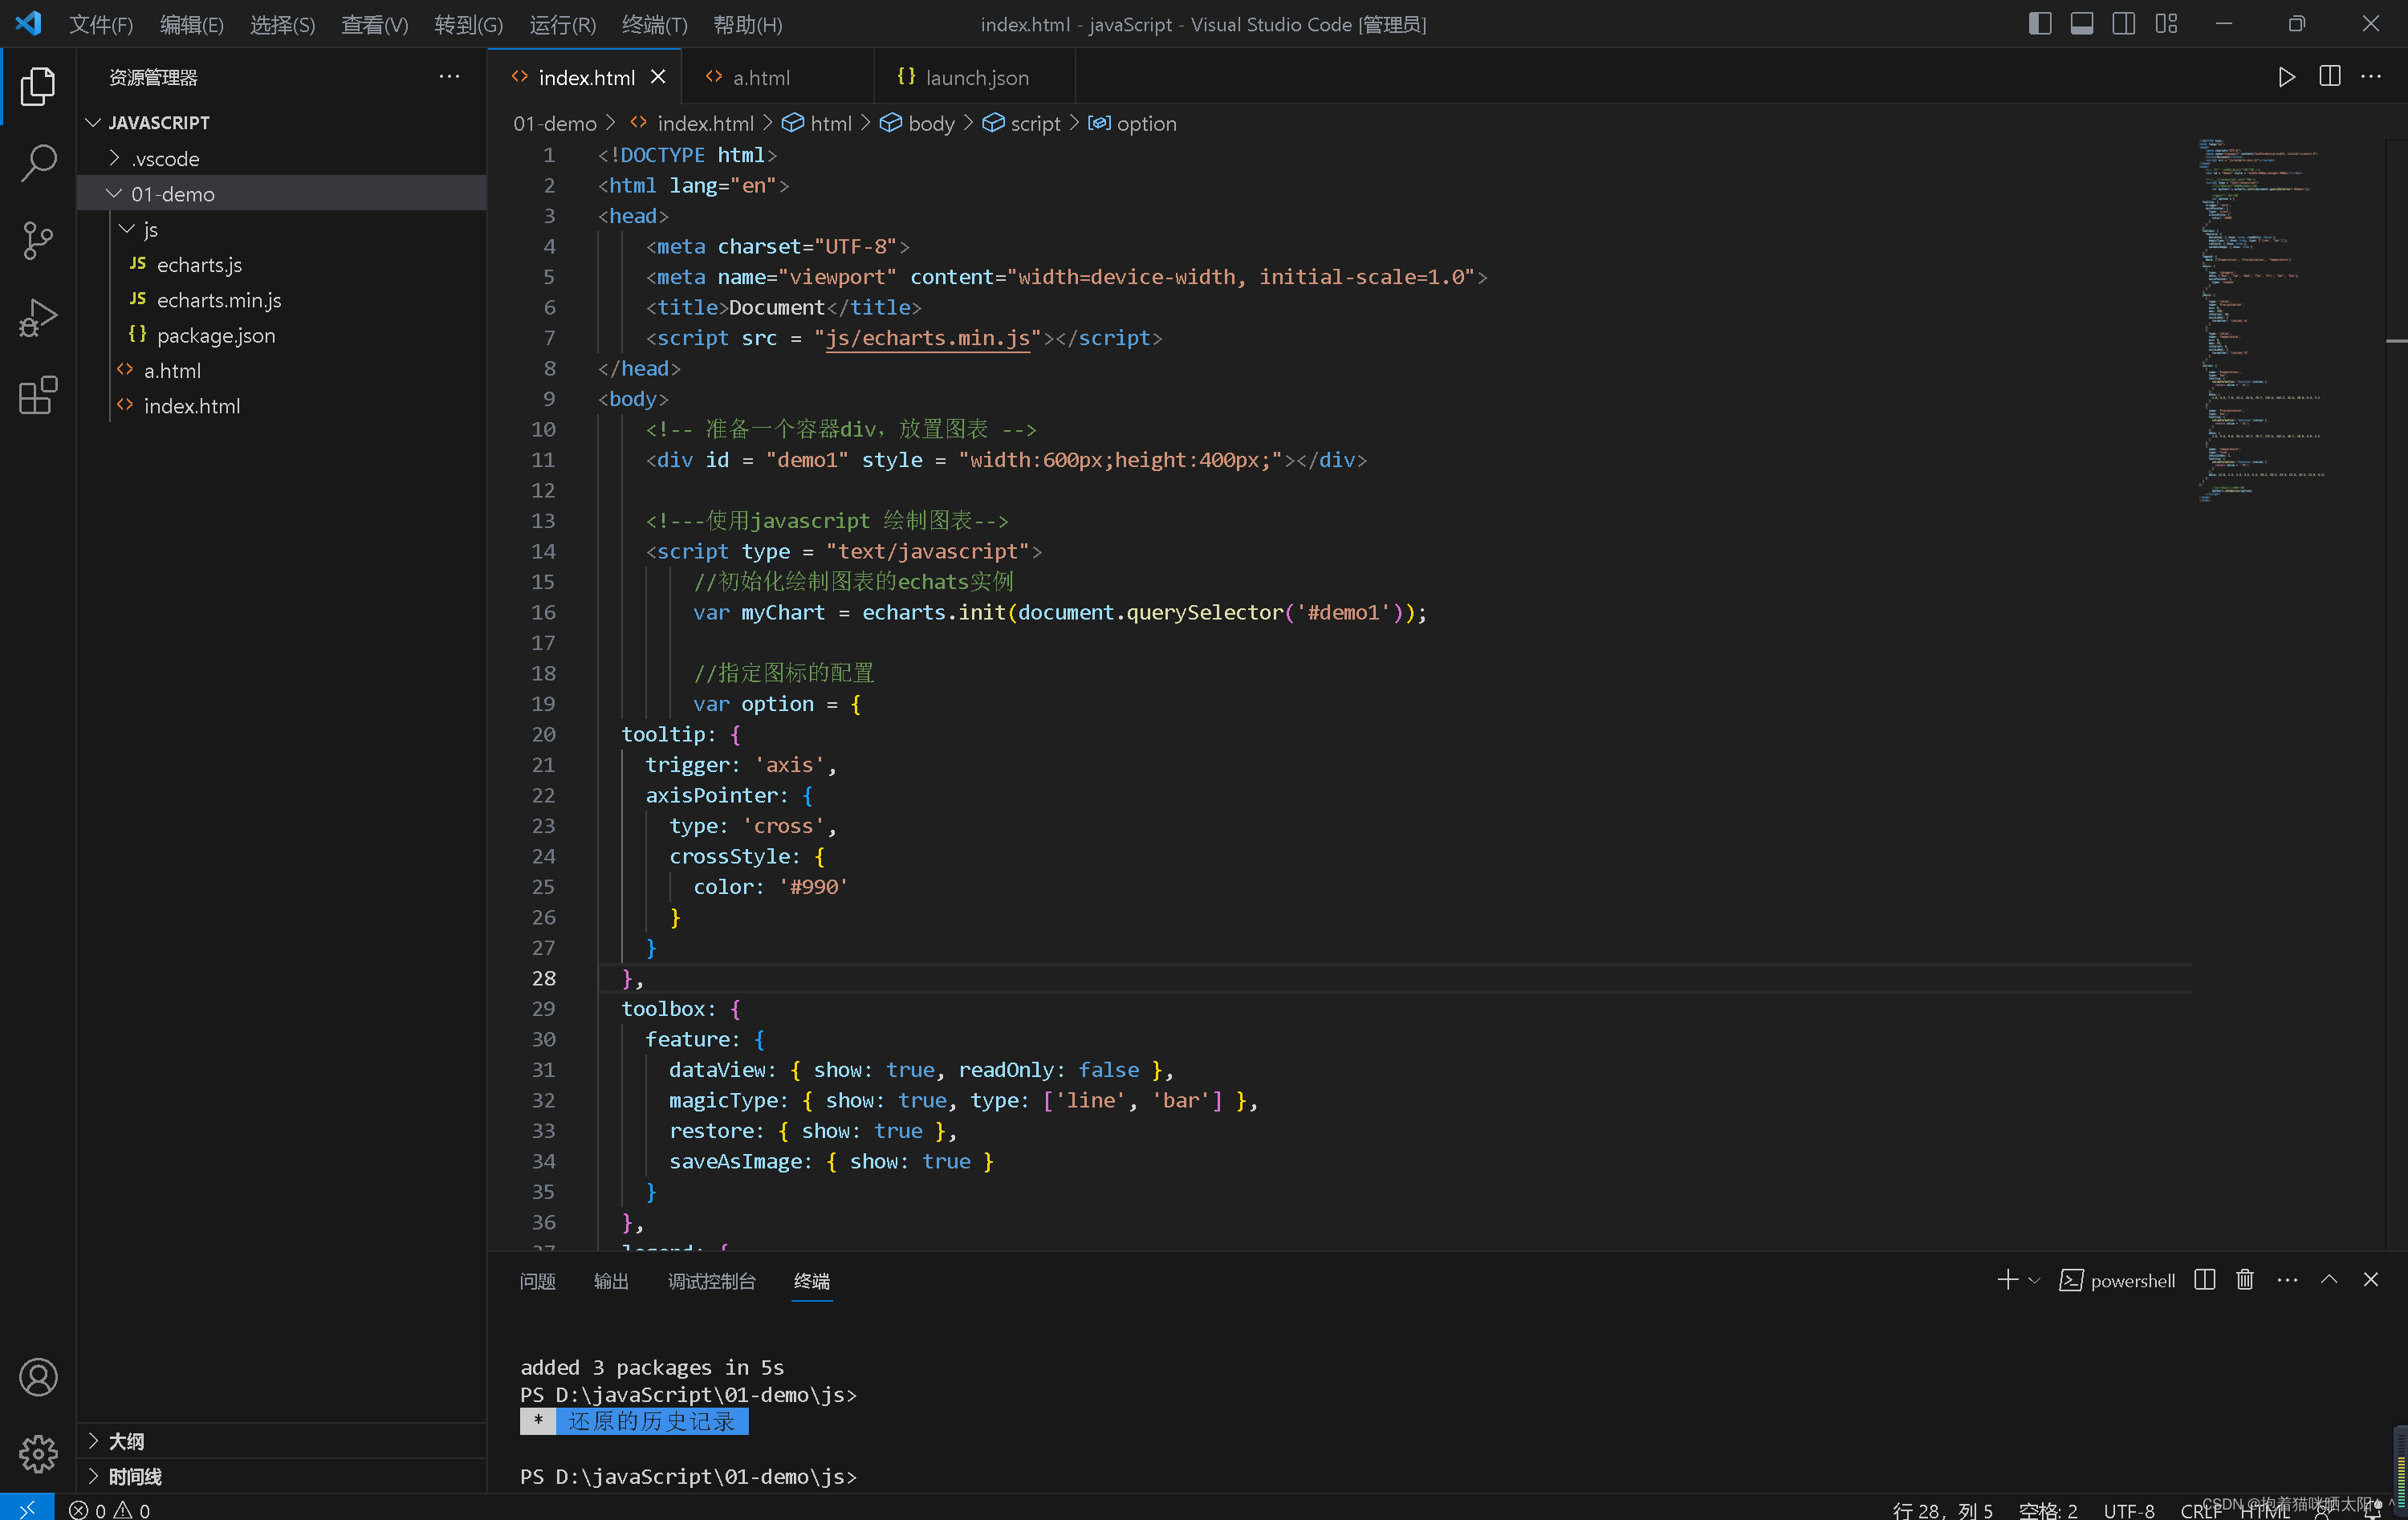Run the current file with the play icon
Viewport: 2408px width, 1520px height.
pyautogui.click(x=2287, y=76)
